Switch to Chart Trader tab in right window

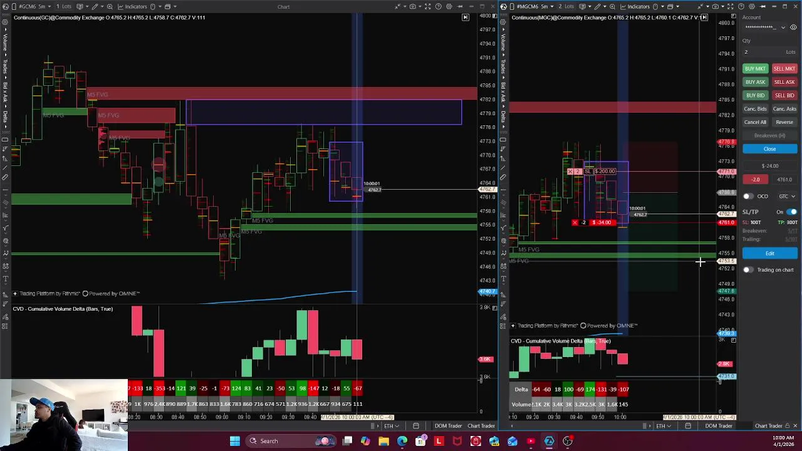click(x=768, y=426)
